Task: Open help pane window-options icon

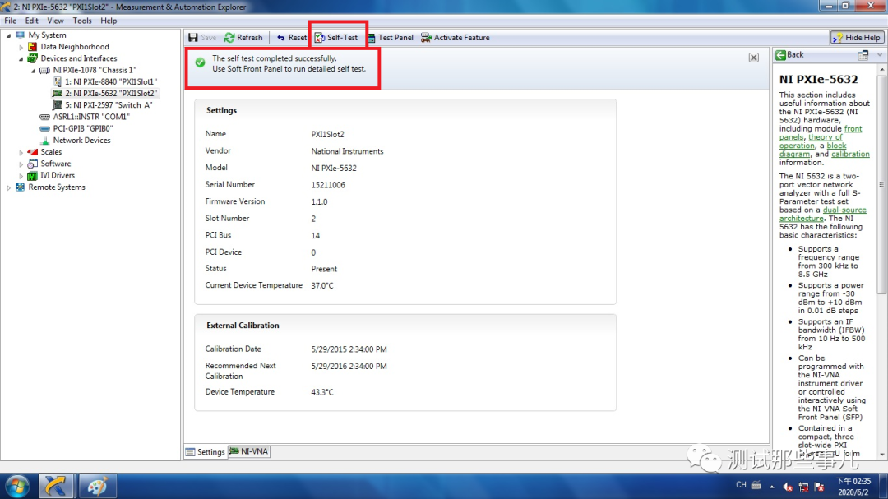Action: pyautogui.click(x=863, y=55)
